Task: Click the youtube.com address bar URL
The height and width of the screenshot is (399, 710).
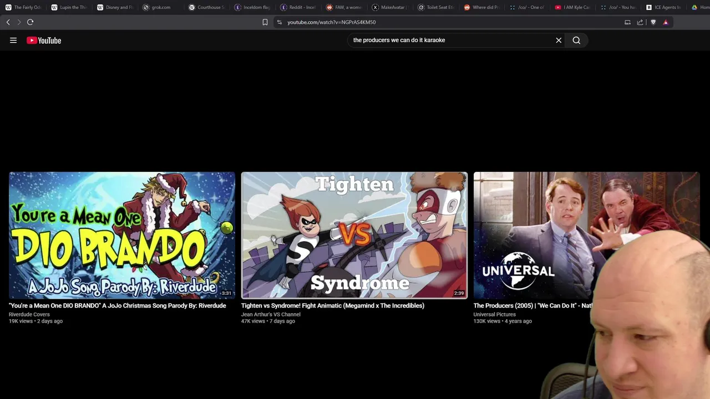Action: (331, 22)
